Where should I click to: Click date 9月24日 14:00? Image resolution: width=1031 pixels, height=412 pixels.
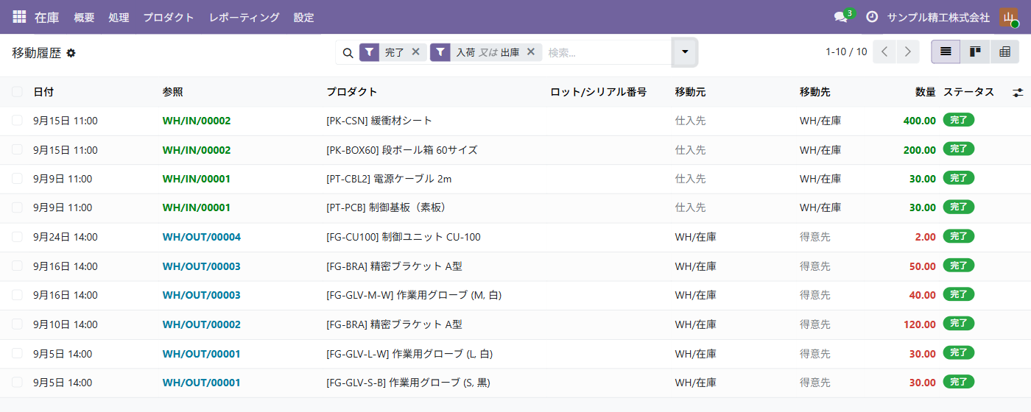[66, 237]
